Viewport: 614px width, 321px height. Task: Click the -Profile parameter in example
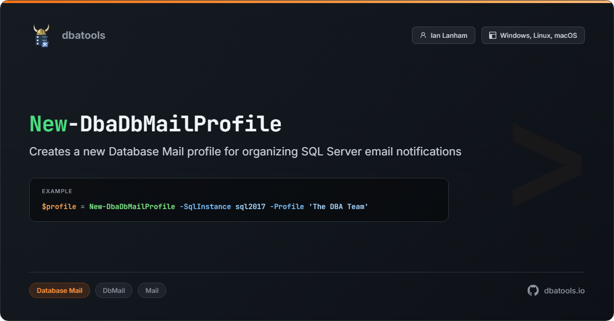[x=287, y=207]
